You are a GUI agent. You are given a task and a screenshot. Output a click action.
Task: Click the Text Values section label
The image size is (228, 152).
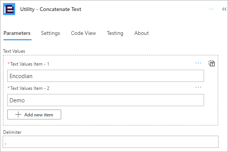pos(14,51)
